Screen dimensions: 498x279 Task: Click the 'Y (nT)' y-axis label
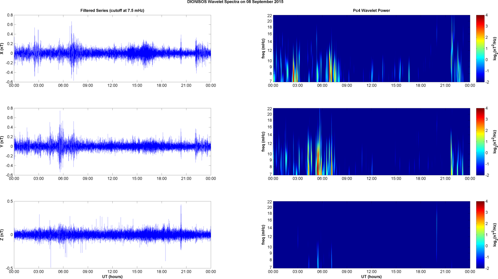coord(2,141)
